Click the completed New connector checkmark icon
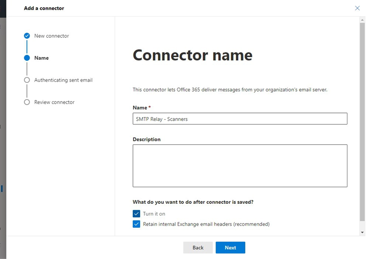This screenshot has height=259, width=377. [27, 36]
